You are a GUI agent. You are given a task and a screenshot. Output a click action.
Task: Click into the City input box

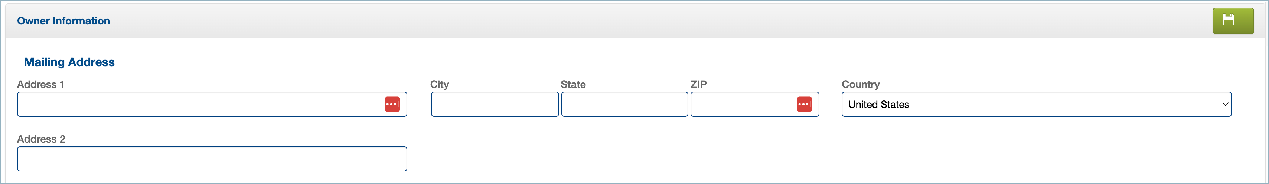pyautogui.click(x=495, y=104)
